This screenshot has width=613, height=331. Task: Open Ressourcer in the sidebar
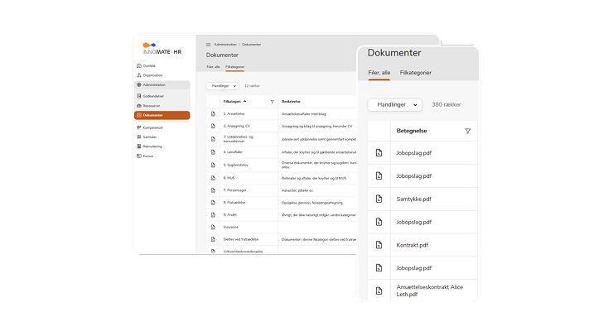click(152, 106)
